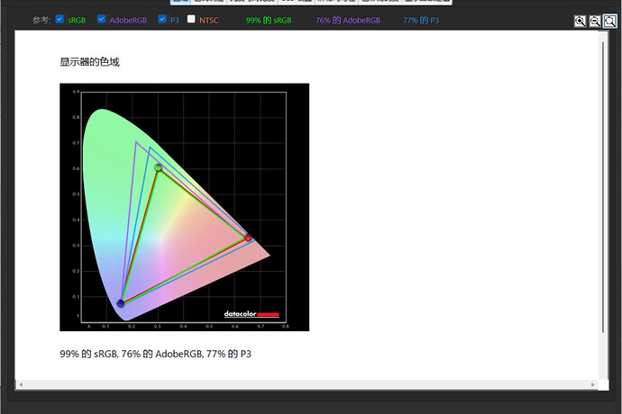Viewport: 622px width, 414px height.
Task: Click the "77% 的 P3" blue result text
Action: 421,20
